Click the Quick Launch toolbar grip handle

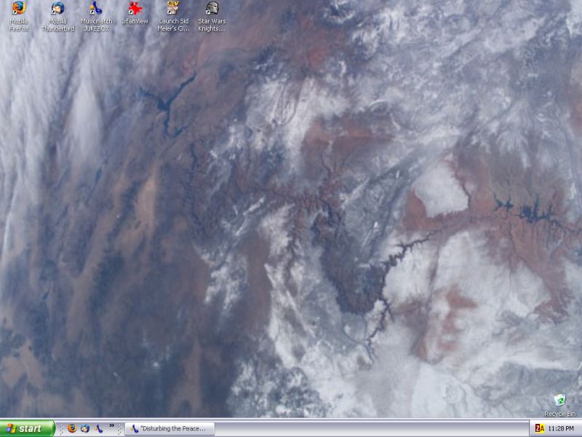tap(62, 428)
